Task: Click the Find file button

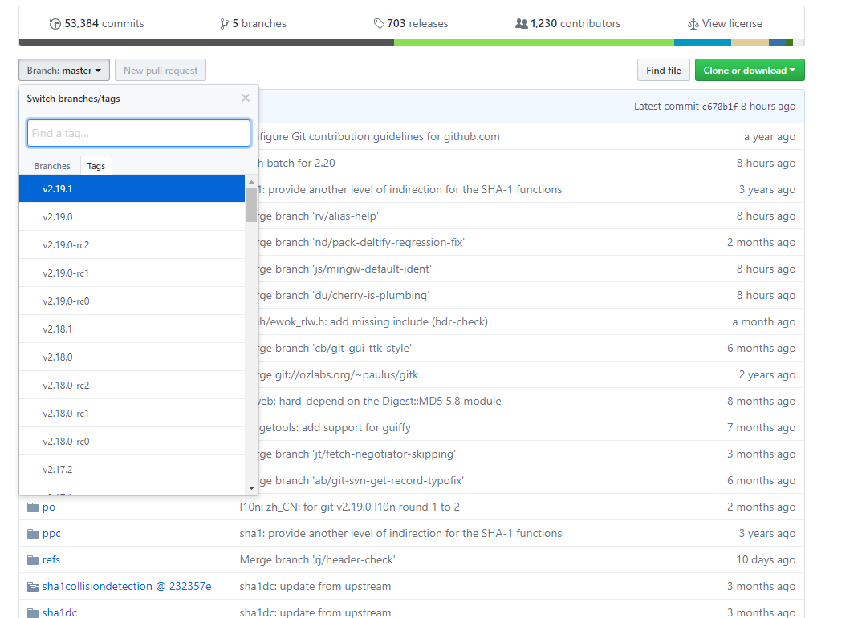Action: pyautogui.click(x=663, y=70)
